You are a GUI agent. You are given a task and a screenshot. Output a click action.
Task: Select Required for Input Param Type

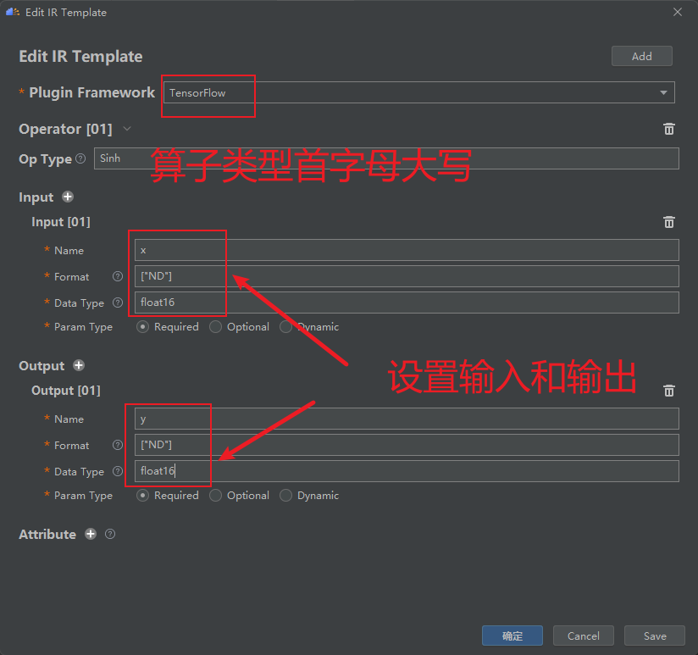(142, 327)
